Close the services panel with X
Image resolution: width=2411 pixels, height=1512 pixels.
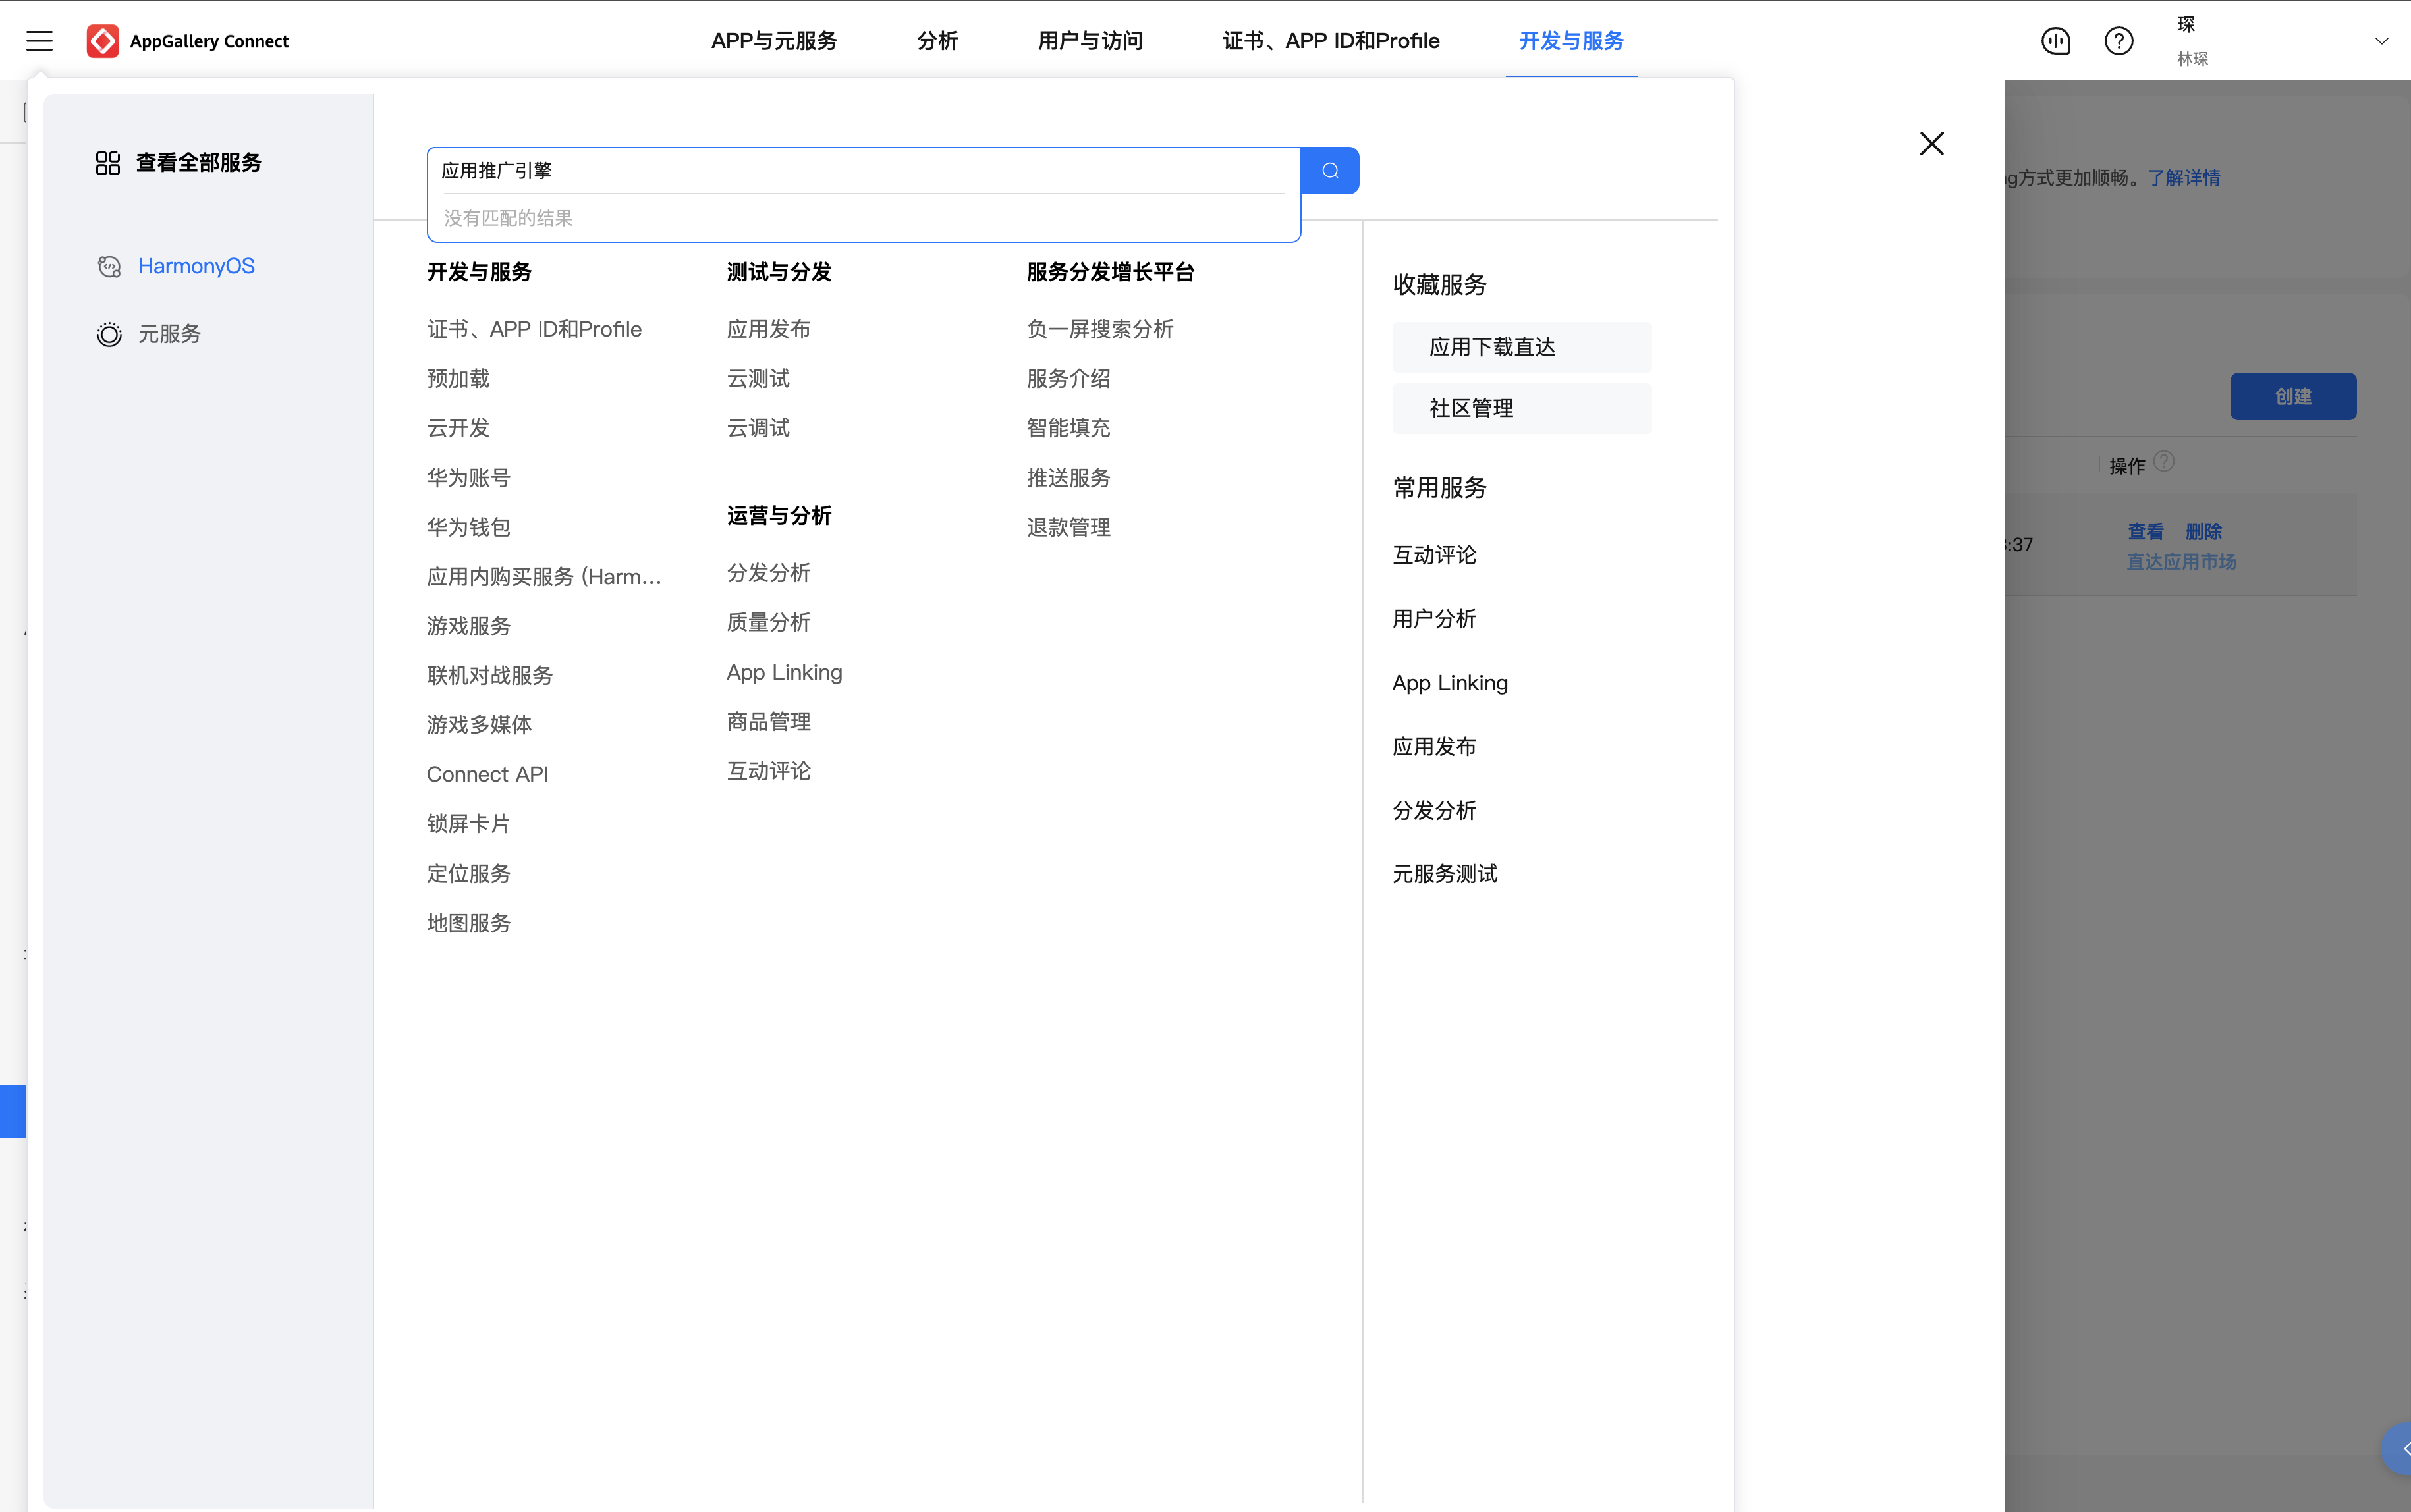1931,144
